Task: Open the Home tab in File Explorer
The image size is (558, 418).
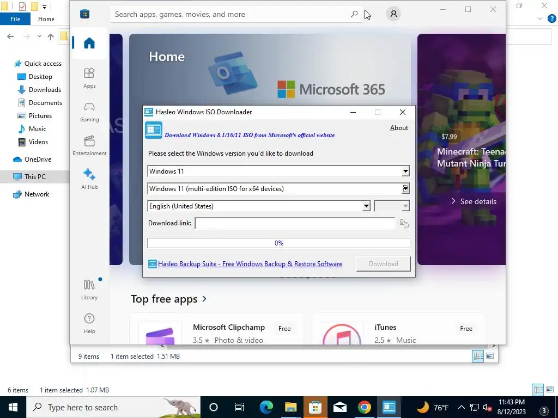Action: coord(46,19)
